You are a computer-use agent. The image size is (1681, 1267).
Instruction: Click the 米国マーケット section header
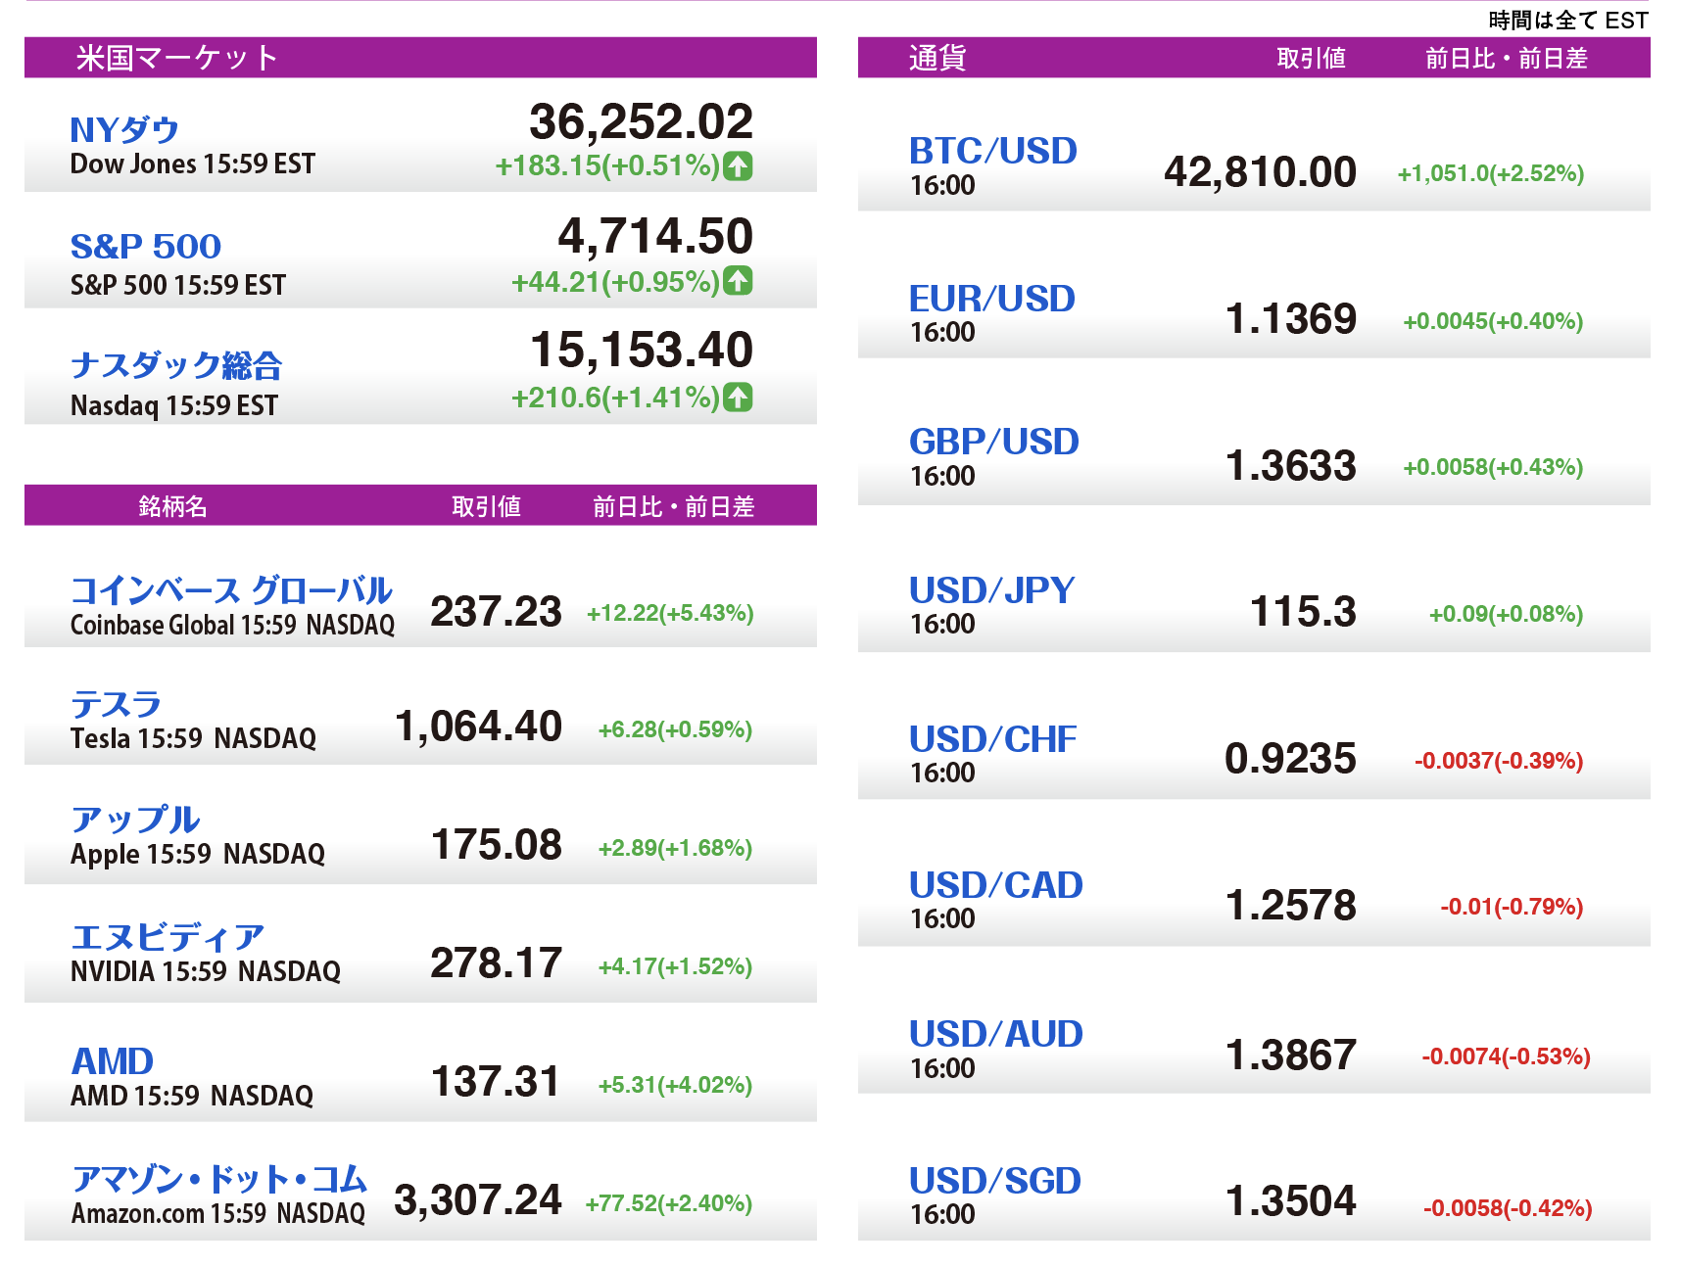[x=177, y=58]
